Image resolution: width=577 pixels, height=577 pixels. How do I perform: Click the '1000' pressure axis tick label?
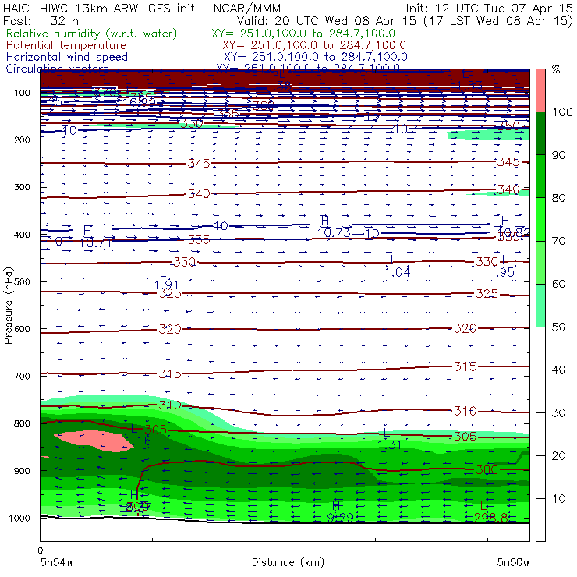point(19,518)
